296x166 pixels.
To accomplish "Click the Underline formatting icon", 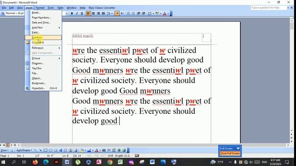I will point(82,13).
